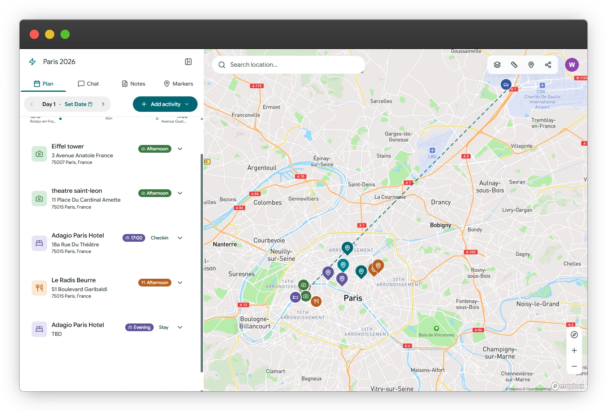Click the Eiffel tower activity title
607x411 pixels.
[x=68, y=147]
